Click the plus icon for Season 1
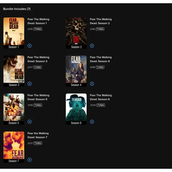Image resolution: width=172 pixels, height=172 pixels. [x=30, y=46]
